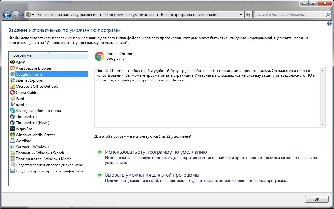Viewport: 334px width, 209px height.
Task: Click the WordPad icon
Action: 12,141
